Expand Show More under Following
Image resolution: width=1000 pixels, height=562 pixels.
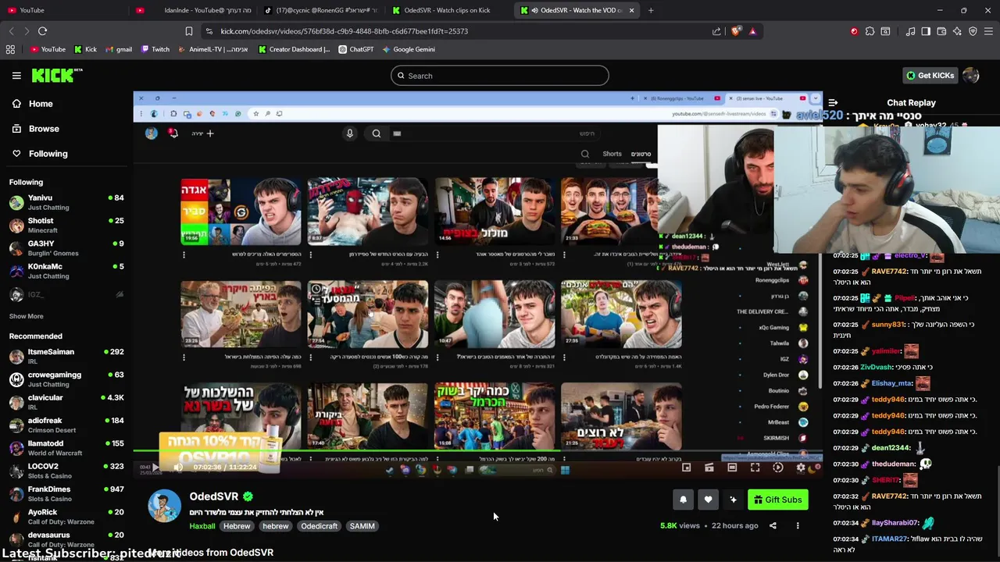tap(26, 316)
